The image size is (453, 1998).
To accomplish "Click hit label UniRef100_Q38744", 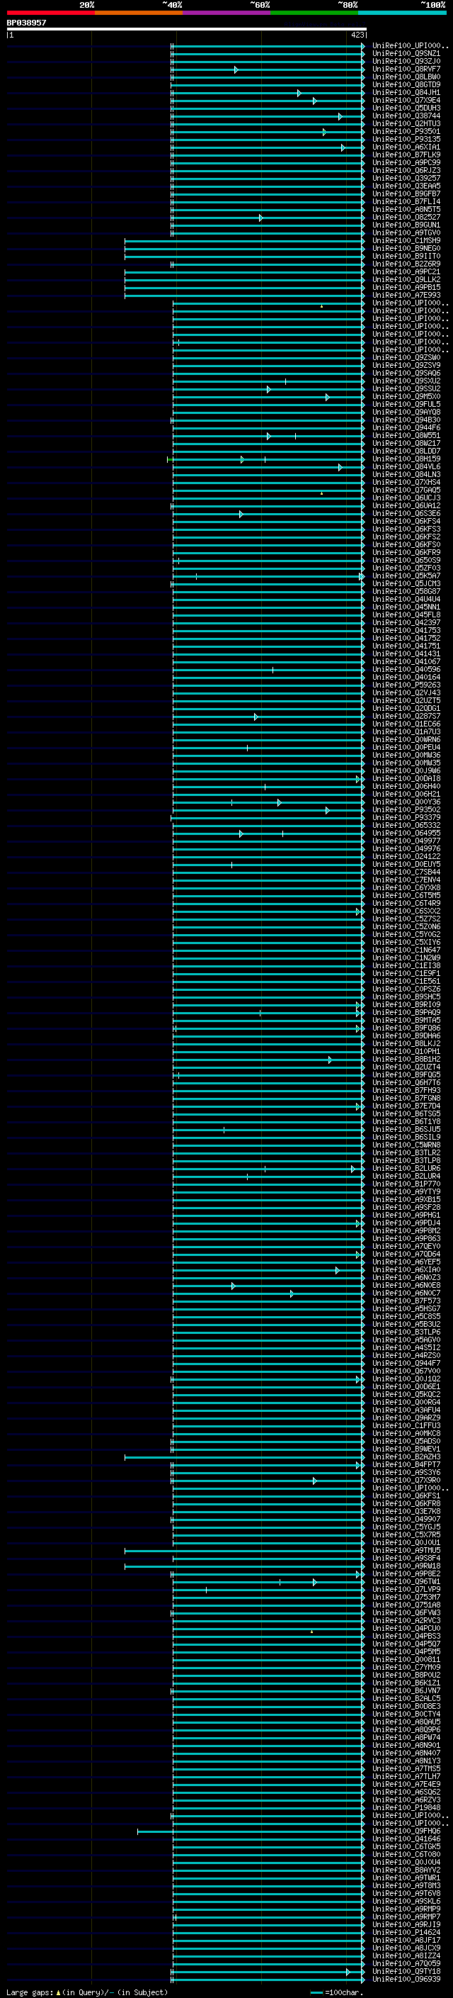I will pyautogui.click(x=406, y=116).
